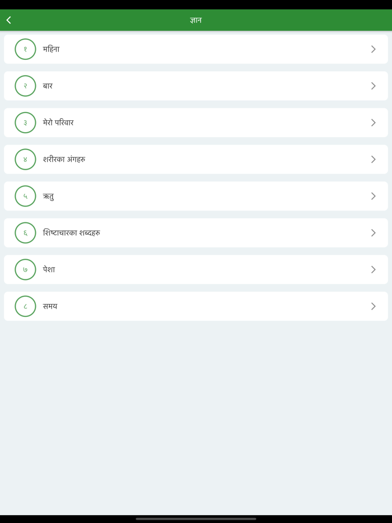Tap the back arrow in header
The image size is (392, 523).
coord(9,20)
